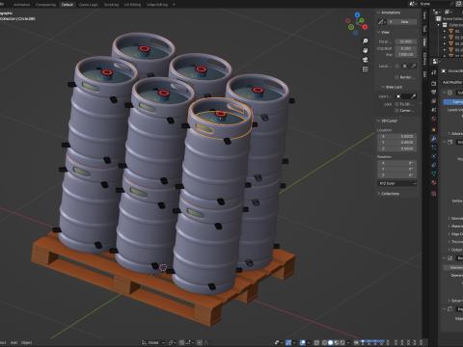Image resolution: width=463 pixels, height=347 pixels.
Task: Add a new workspace with plus button
Action: (174, 5)
